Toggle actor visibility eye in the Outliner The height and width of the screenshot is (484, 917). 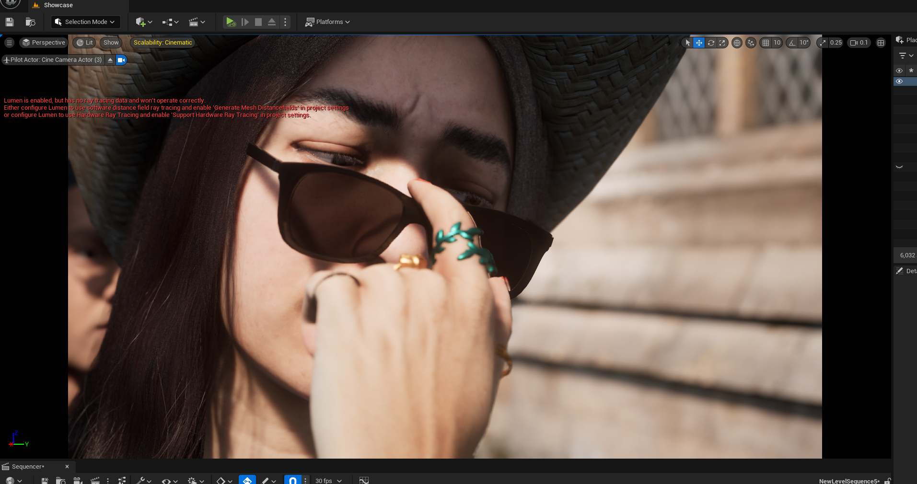coord(899,81)
